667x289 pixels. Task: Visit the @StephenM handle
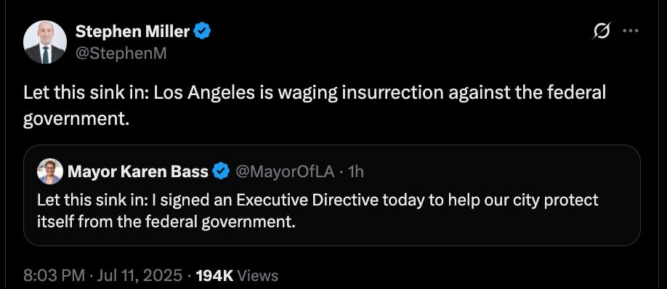(x=121, y=54)
